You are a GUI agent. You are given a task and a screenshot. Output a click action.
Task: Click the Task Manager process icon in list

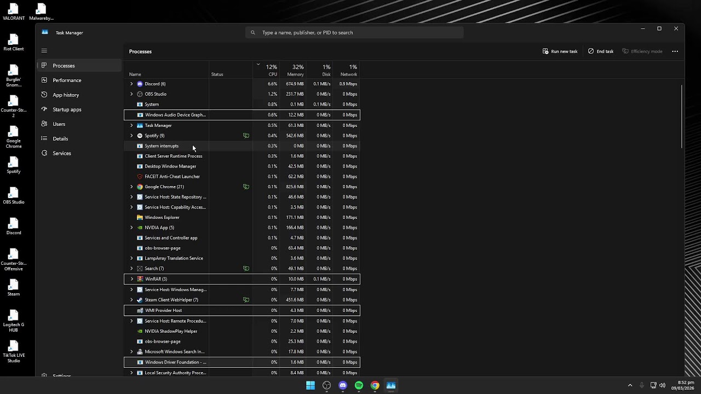click(x=140, y=125)
